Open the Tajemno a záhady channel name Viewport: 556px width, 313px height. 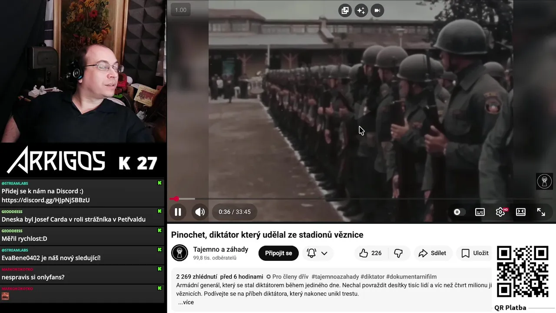tap(221, 249)
